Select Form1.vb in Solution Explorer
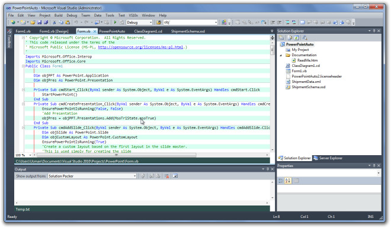 299,71
